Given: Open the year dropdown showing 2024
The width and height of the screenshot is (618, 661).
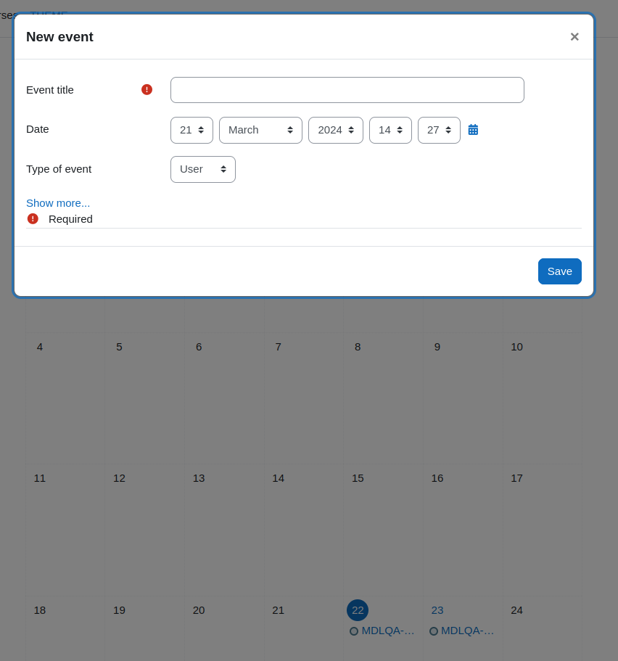Looking at the screenshot, I should coord(336,131).
